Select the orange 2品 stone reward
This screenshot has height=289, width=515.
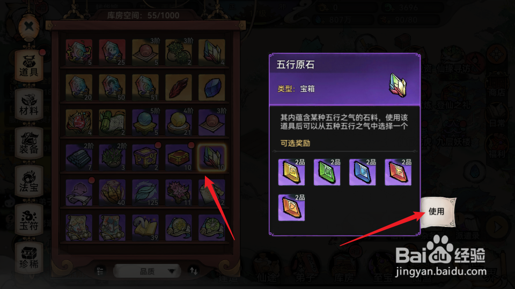pos(291,208)
